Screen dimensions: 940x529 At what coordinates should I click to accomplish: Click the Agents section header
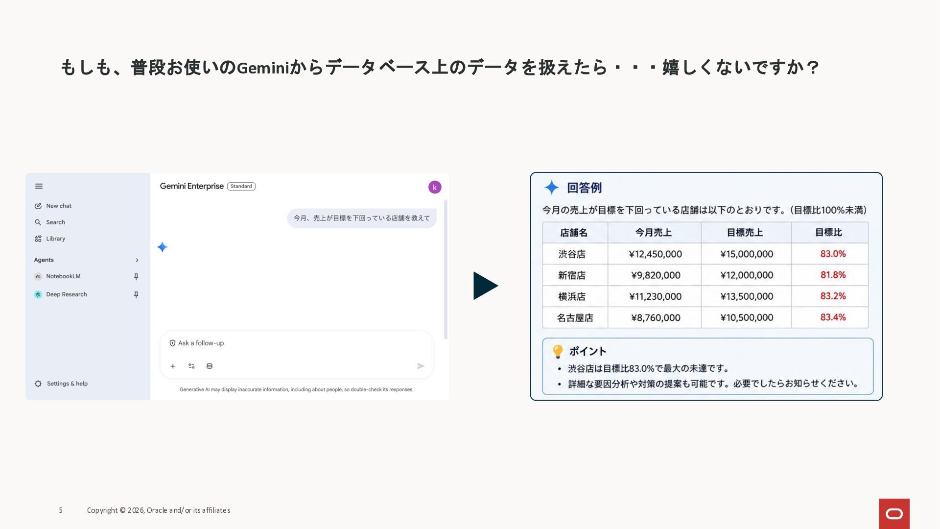point(44,260)
